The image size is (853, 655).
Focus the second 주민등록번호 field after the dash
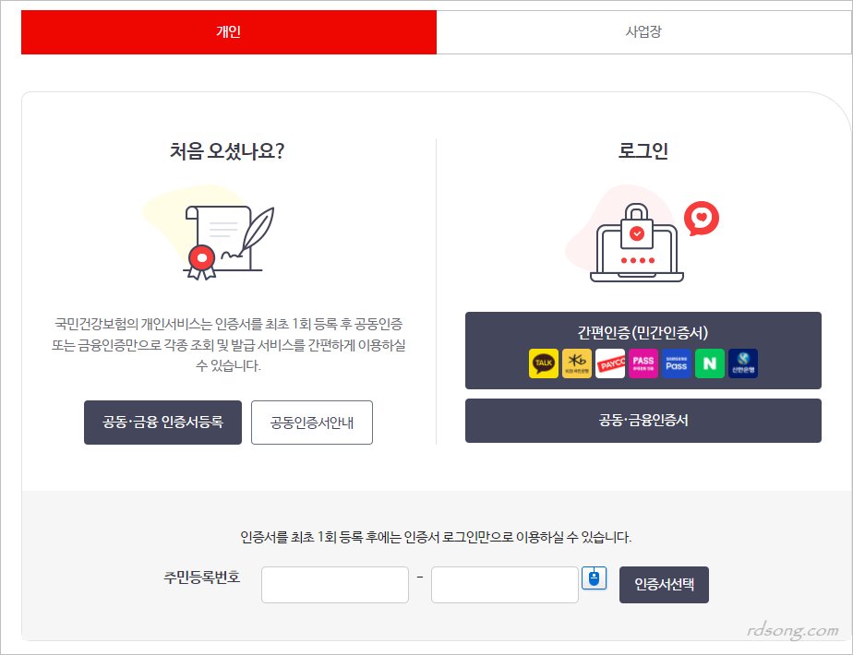tap(504, 585)
